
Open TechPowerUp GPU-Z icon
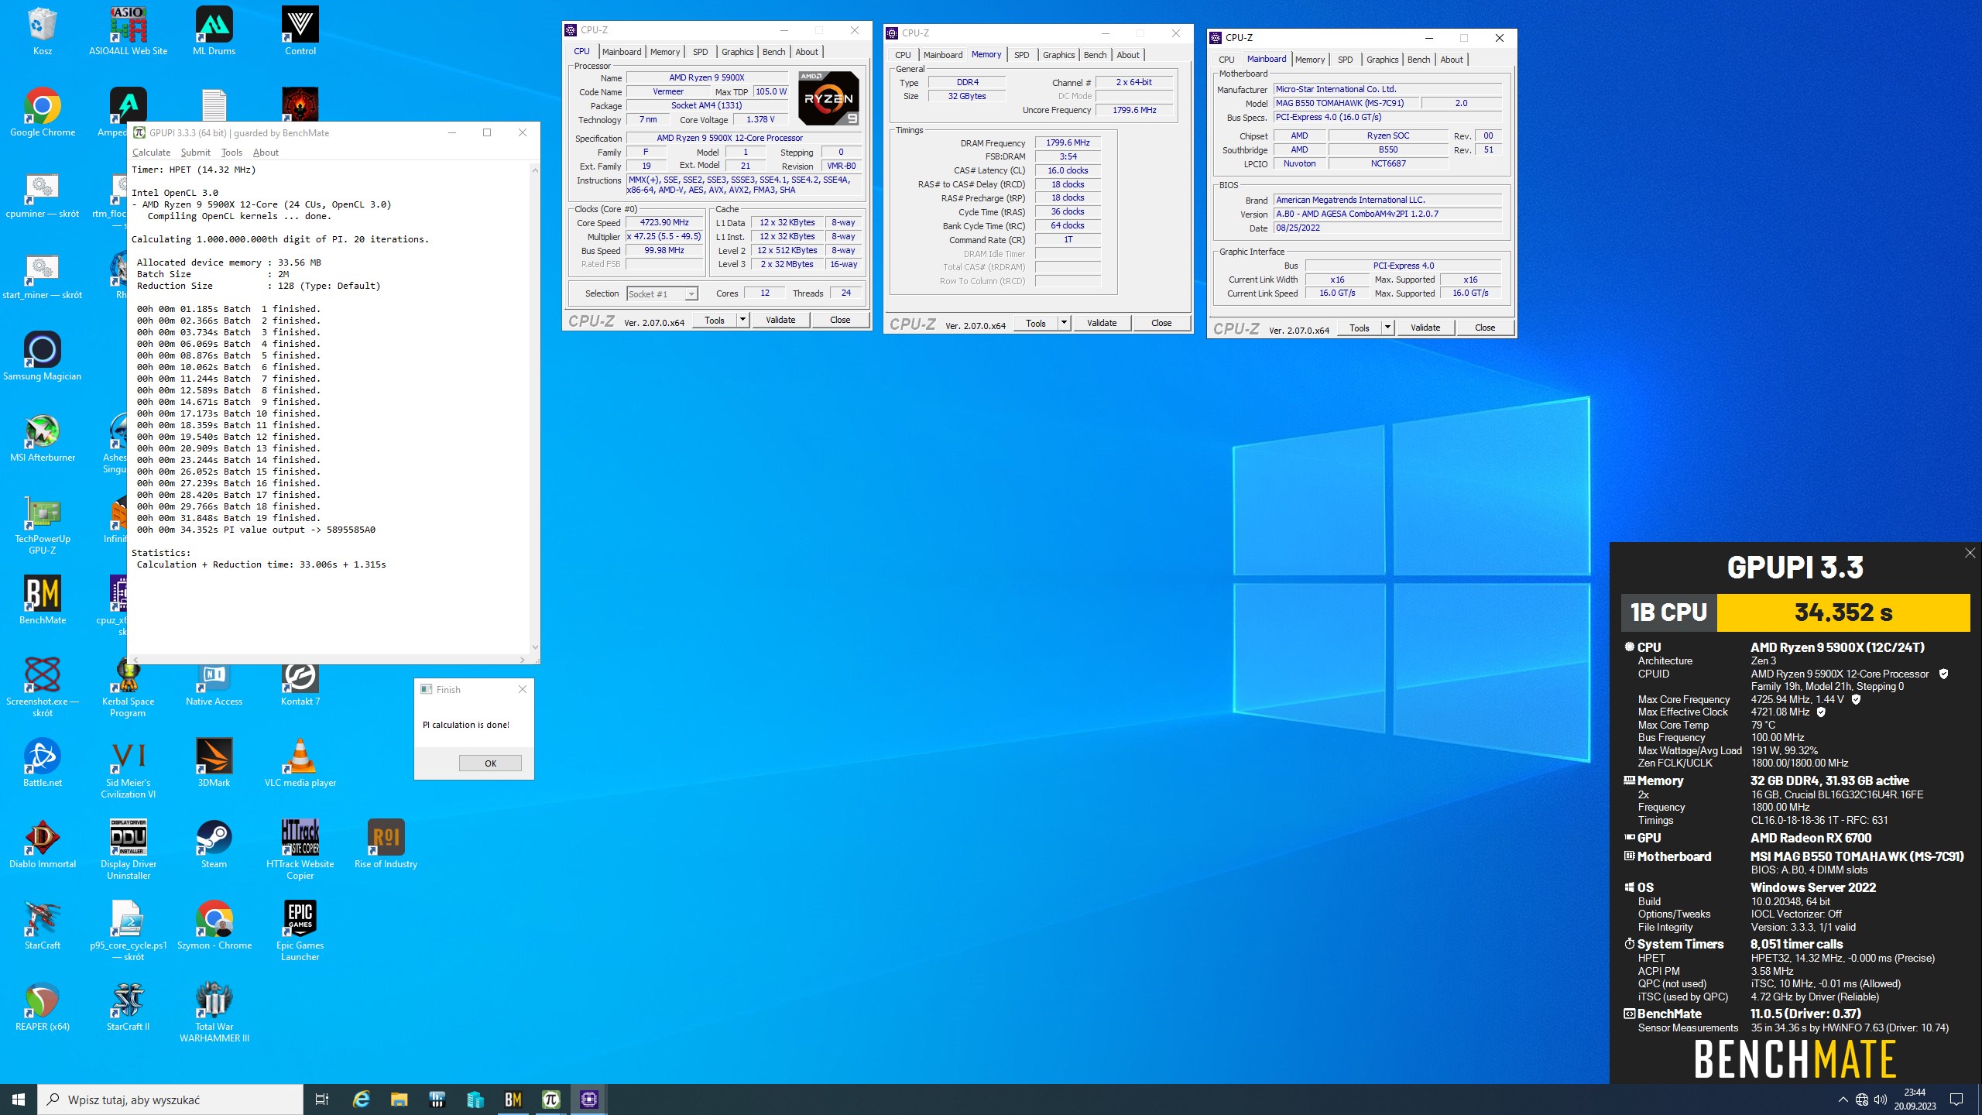pyautogui.click(x=43, y=524)
